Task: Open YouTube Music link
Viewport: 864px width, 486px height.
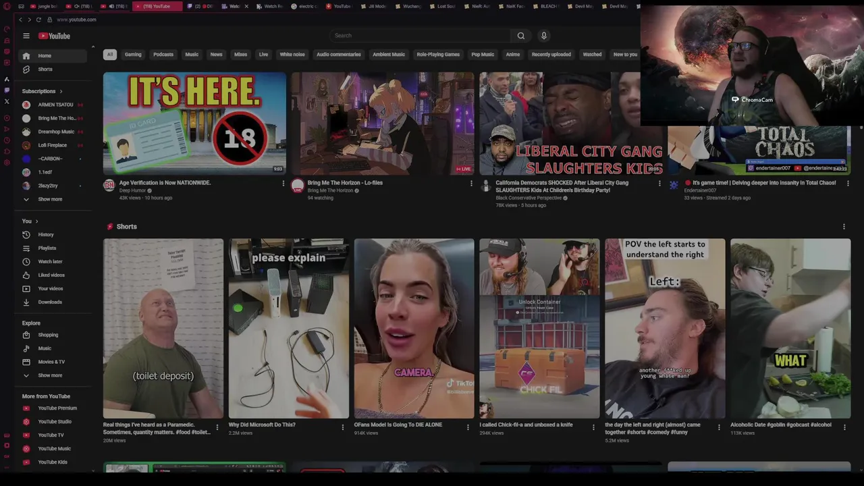Action: click(x=52, y=448)
